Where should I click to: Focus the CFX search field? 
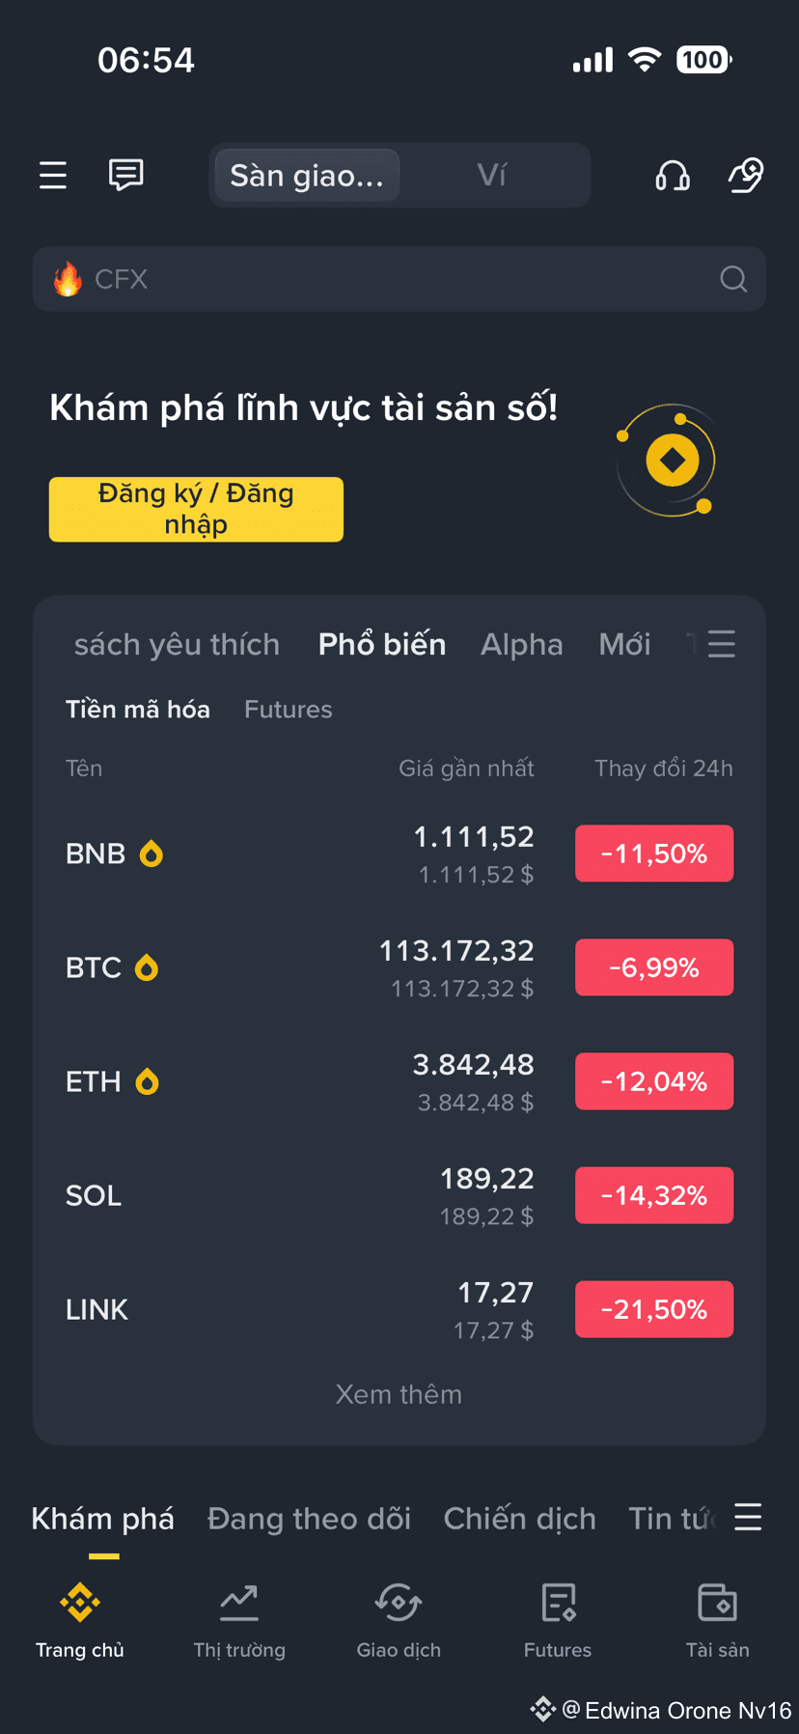tap(399, 279)
